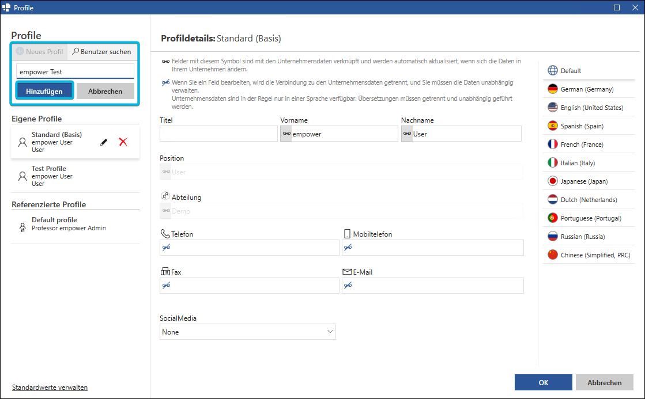Click the Abteilung people icon
Image resolution: width=645 pixels, height=399 pixels.
pyautogui.click(x=165, y=196)
